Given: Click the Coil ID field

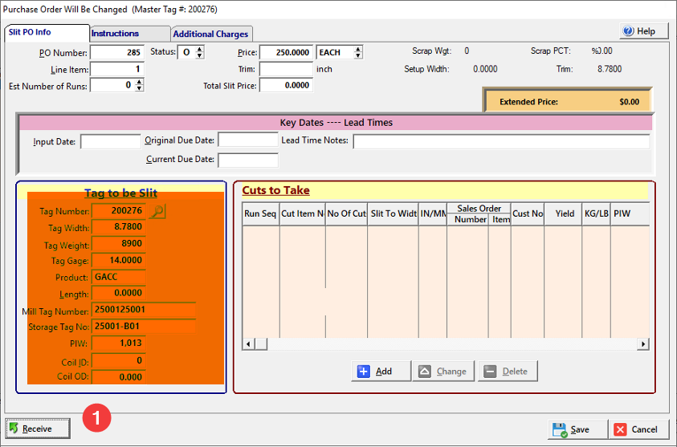Looking at the screenshot, I should point(118,360).
